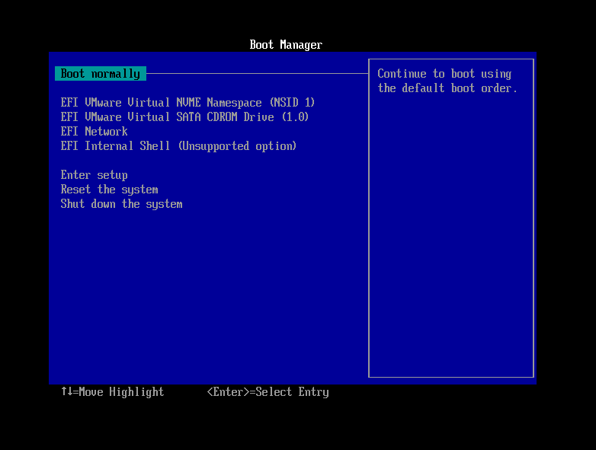Image resolution: width=596 pixels, height=450 pixels.
Task: Click the Move Highlight hint text
Action: [121, 392]
